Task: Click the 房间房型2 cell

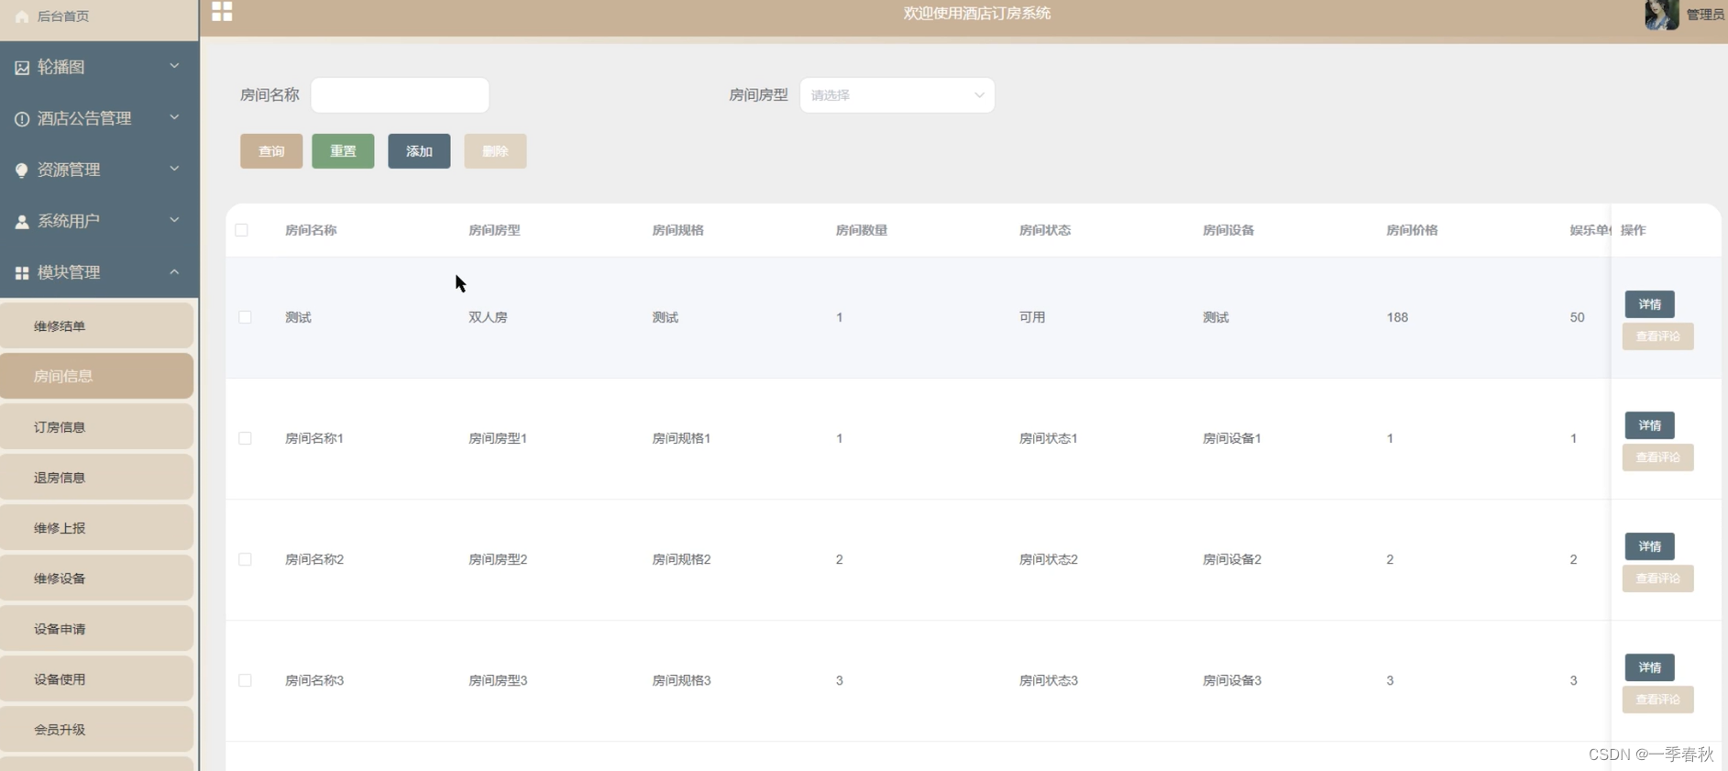Action: (498, 559)
